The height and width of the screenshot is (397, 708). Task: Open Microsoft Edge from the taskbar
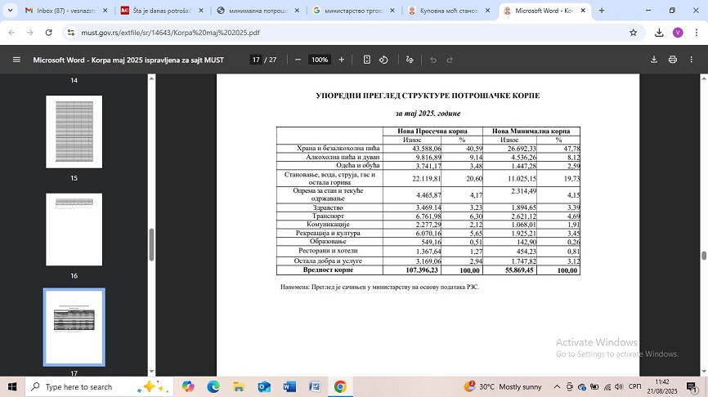(x=213, y=386)
